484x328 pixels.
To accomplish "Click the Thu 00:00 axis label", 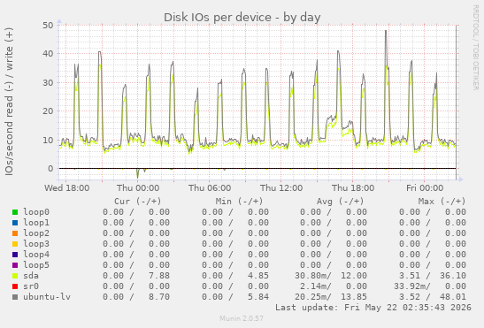I will (138, 188).
